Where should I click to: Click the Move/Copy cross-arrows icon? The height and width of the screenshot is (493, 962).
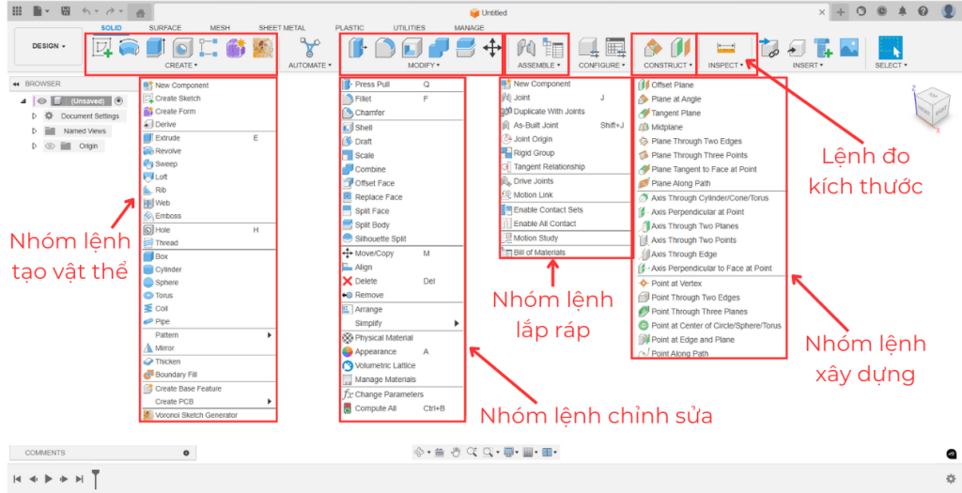click(x=491, y=47)
